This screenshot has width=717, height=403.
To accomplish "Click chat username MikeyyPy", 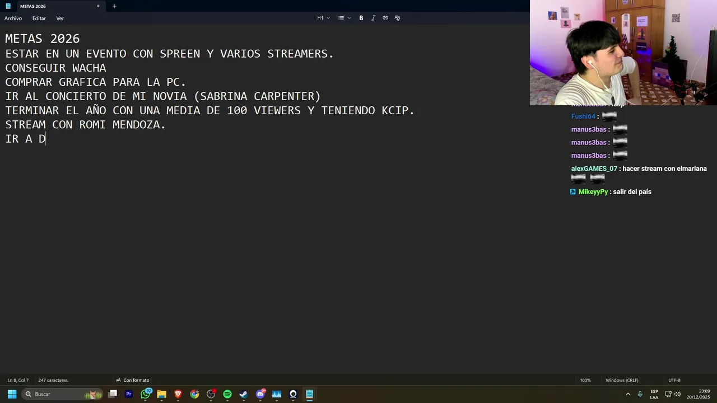I will [x=593, y=191].
